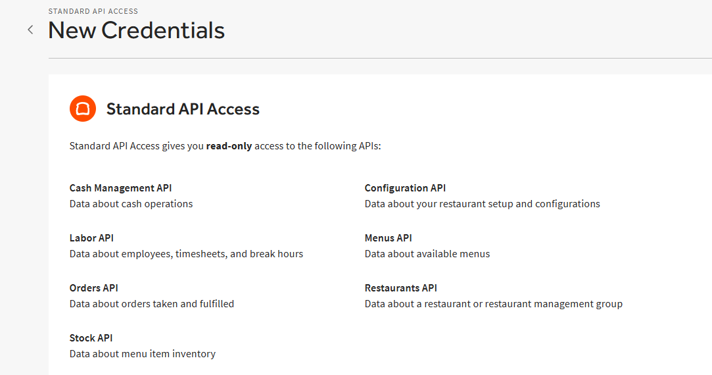The image size is (712, 375).
Task: Go back using the left chevron arrow
Action: pos(30,30)
